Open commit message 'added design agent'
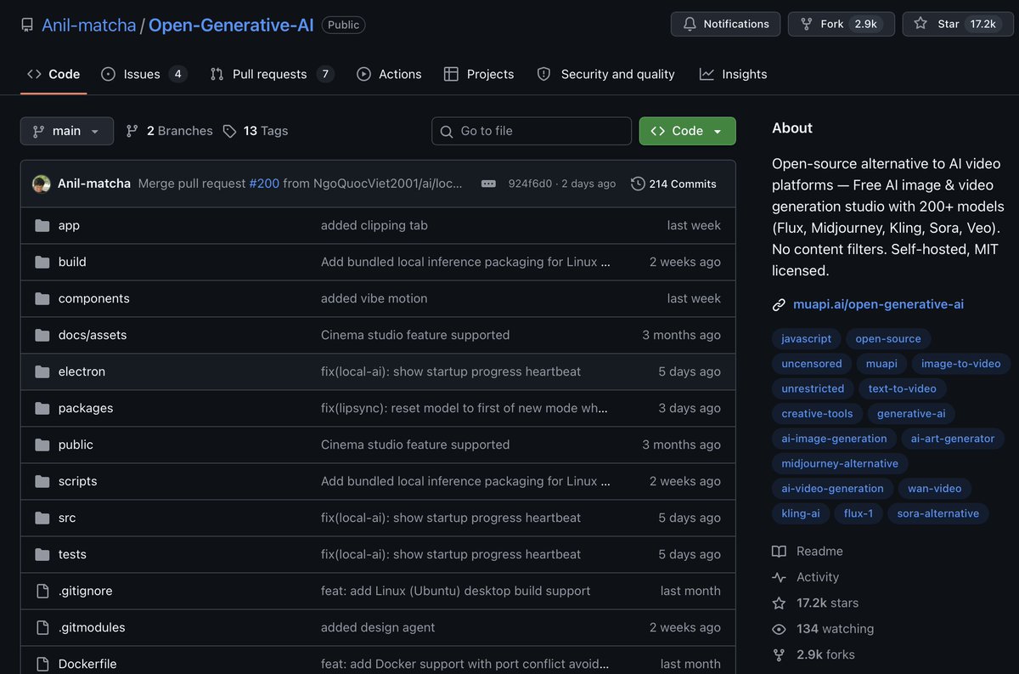This screenshot has width=1019, height=674. pyautogui.click(x=378, y=627)
